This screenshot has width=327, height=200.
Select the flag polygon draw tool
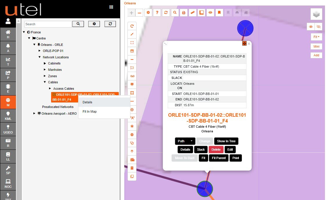tap(132, 68)
